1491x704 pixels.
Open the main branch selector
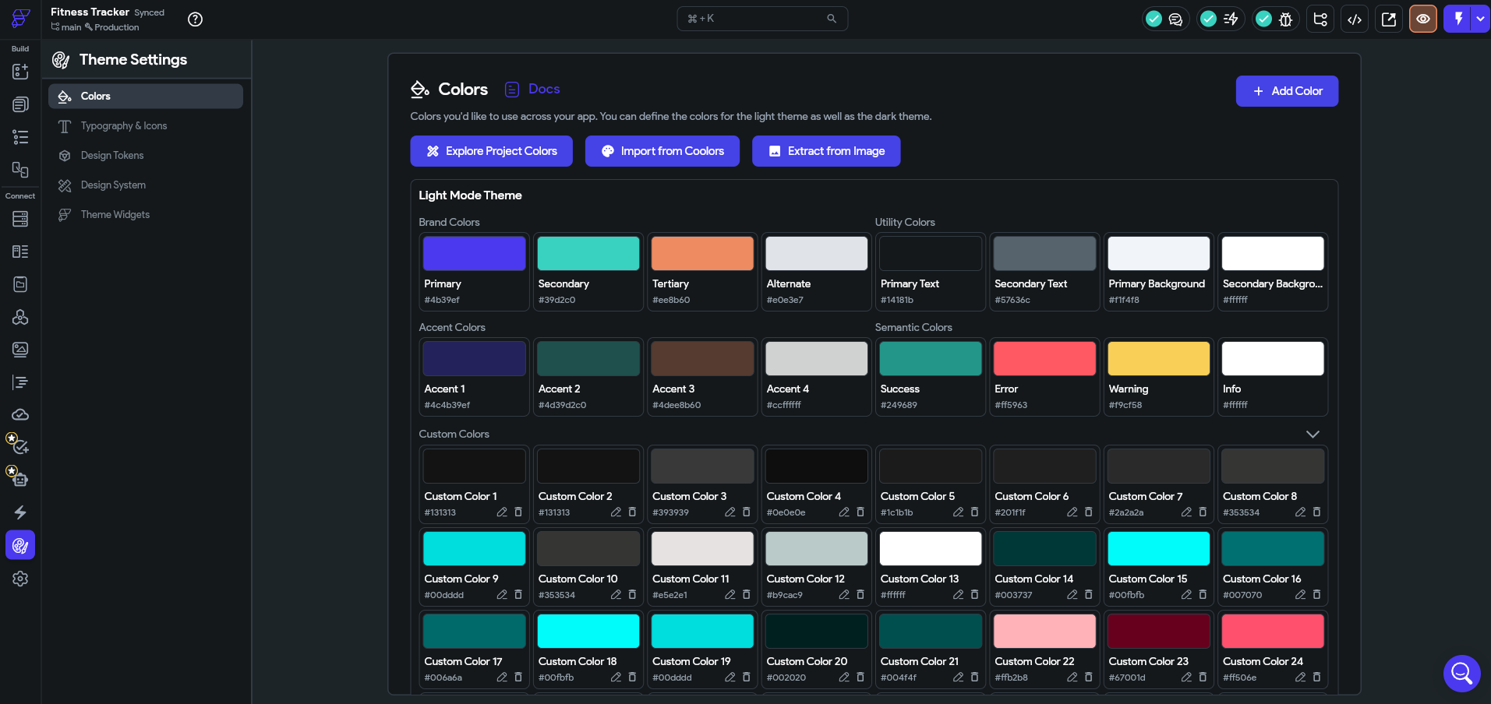point(66,27)
